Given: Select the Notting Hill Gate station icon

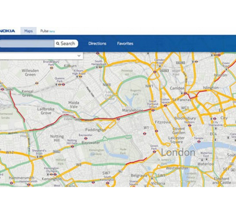Looking at the screenshot, I should click(72, 146).
